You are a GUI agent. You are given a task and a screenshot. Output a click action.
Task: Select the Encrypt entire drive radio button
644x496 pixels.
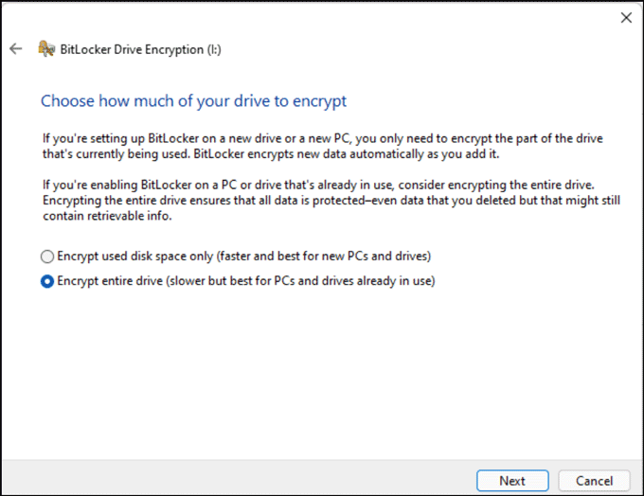click(x=47, y=281)
